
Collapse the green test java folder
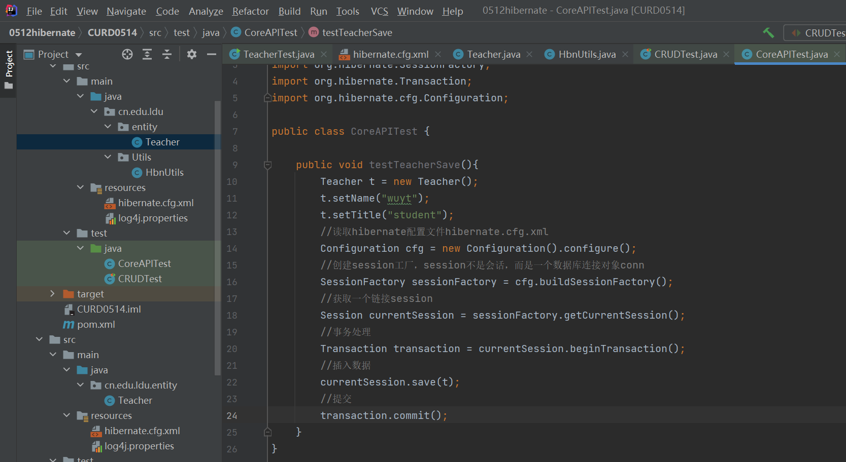tap(80, 248)
